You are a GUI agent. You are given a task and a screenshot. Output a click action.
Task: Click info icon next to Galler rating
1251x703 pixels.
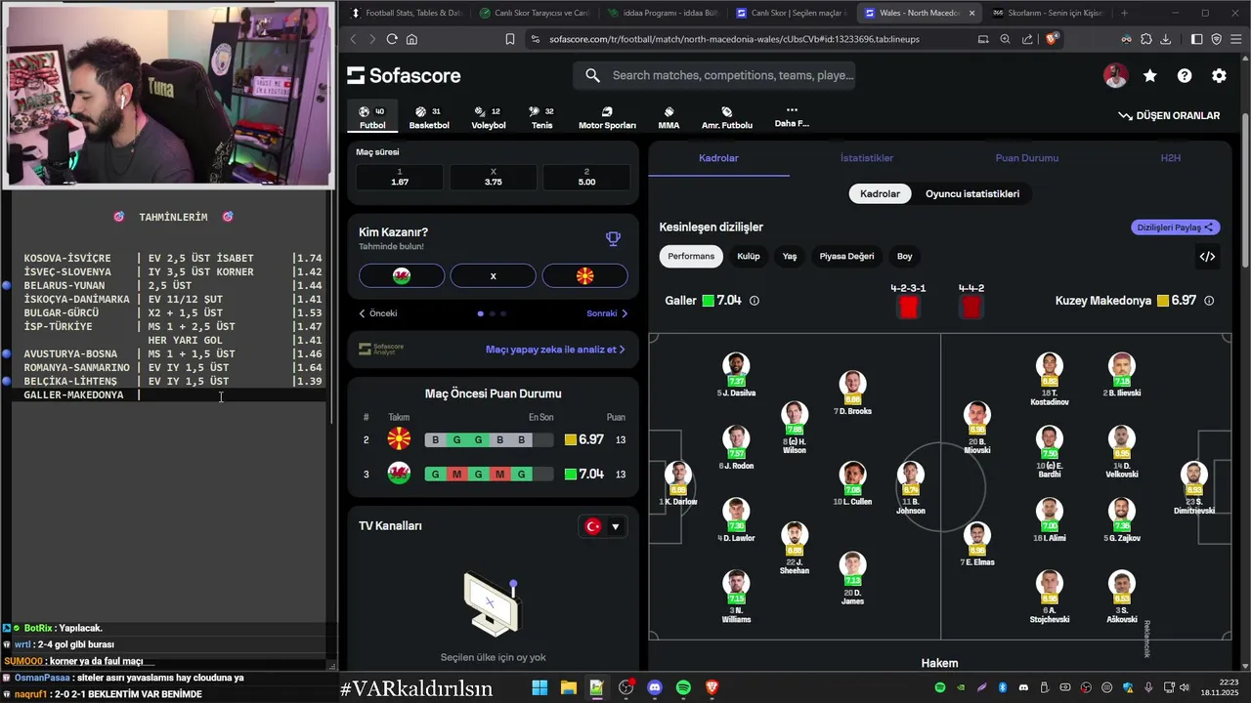coord(754,301)
